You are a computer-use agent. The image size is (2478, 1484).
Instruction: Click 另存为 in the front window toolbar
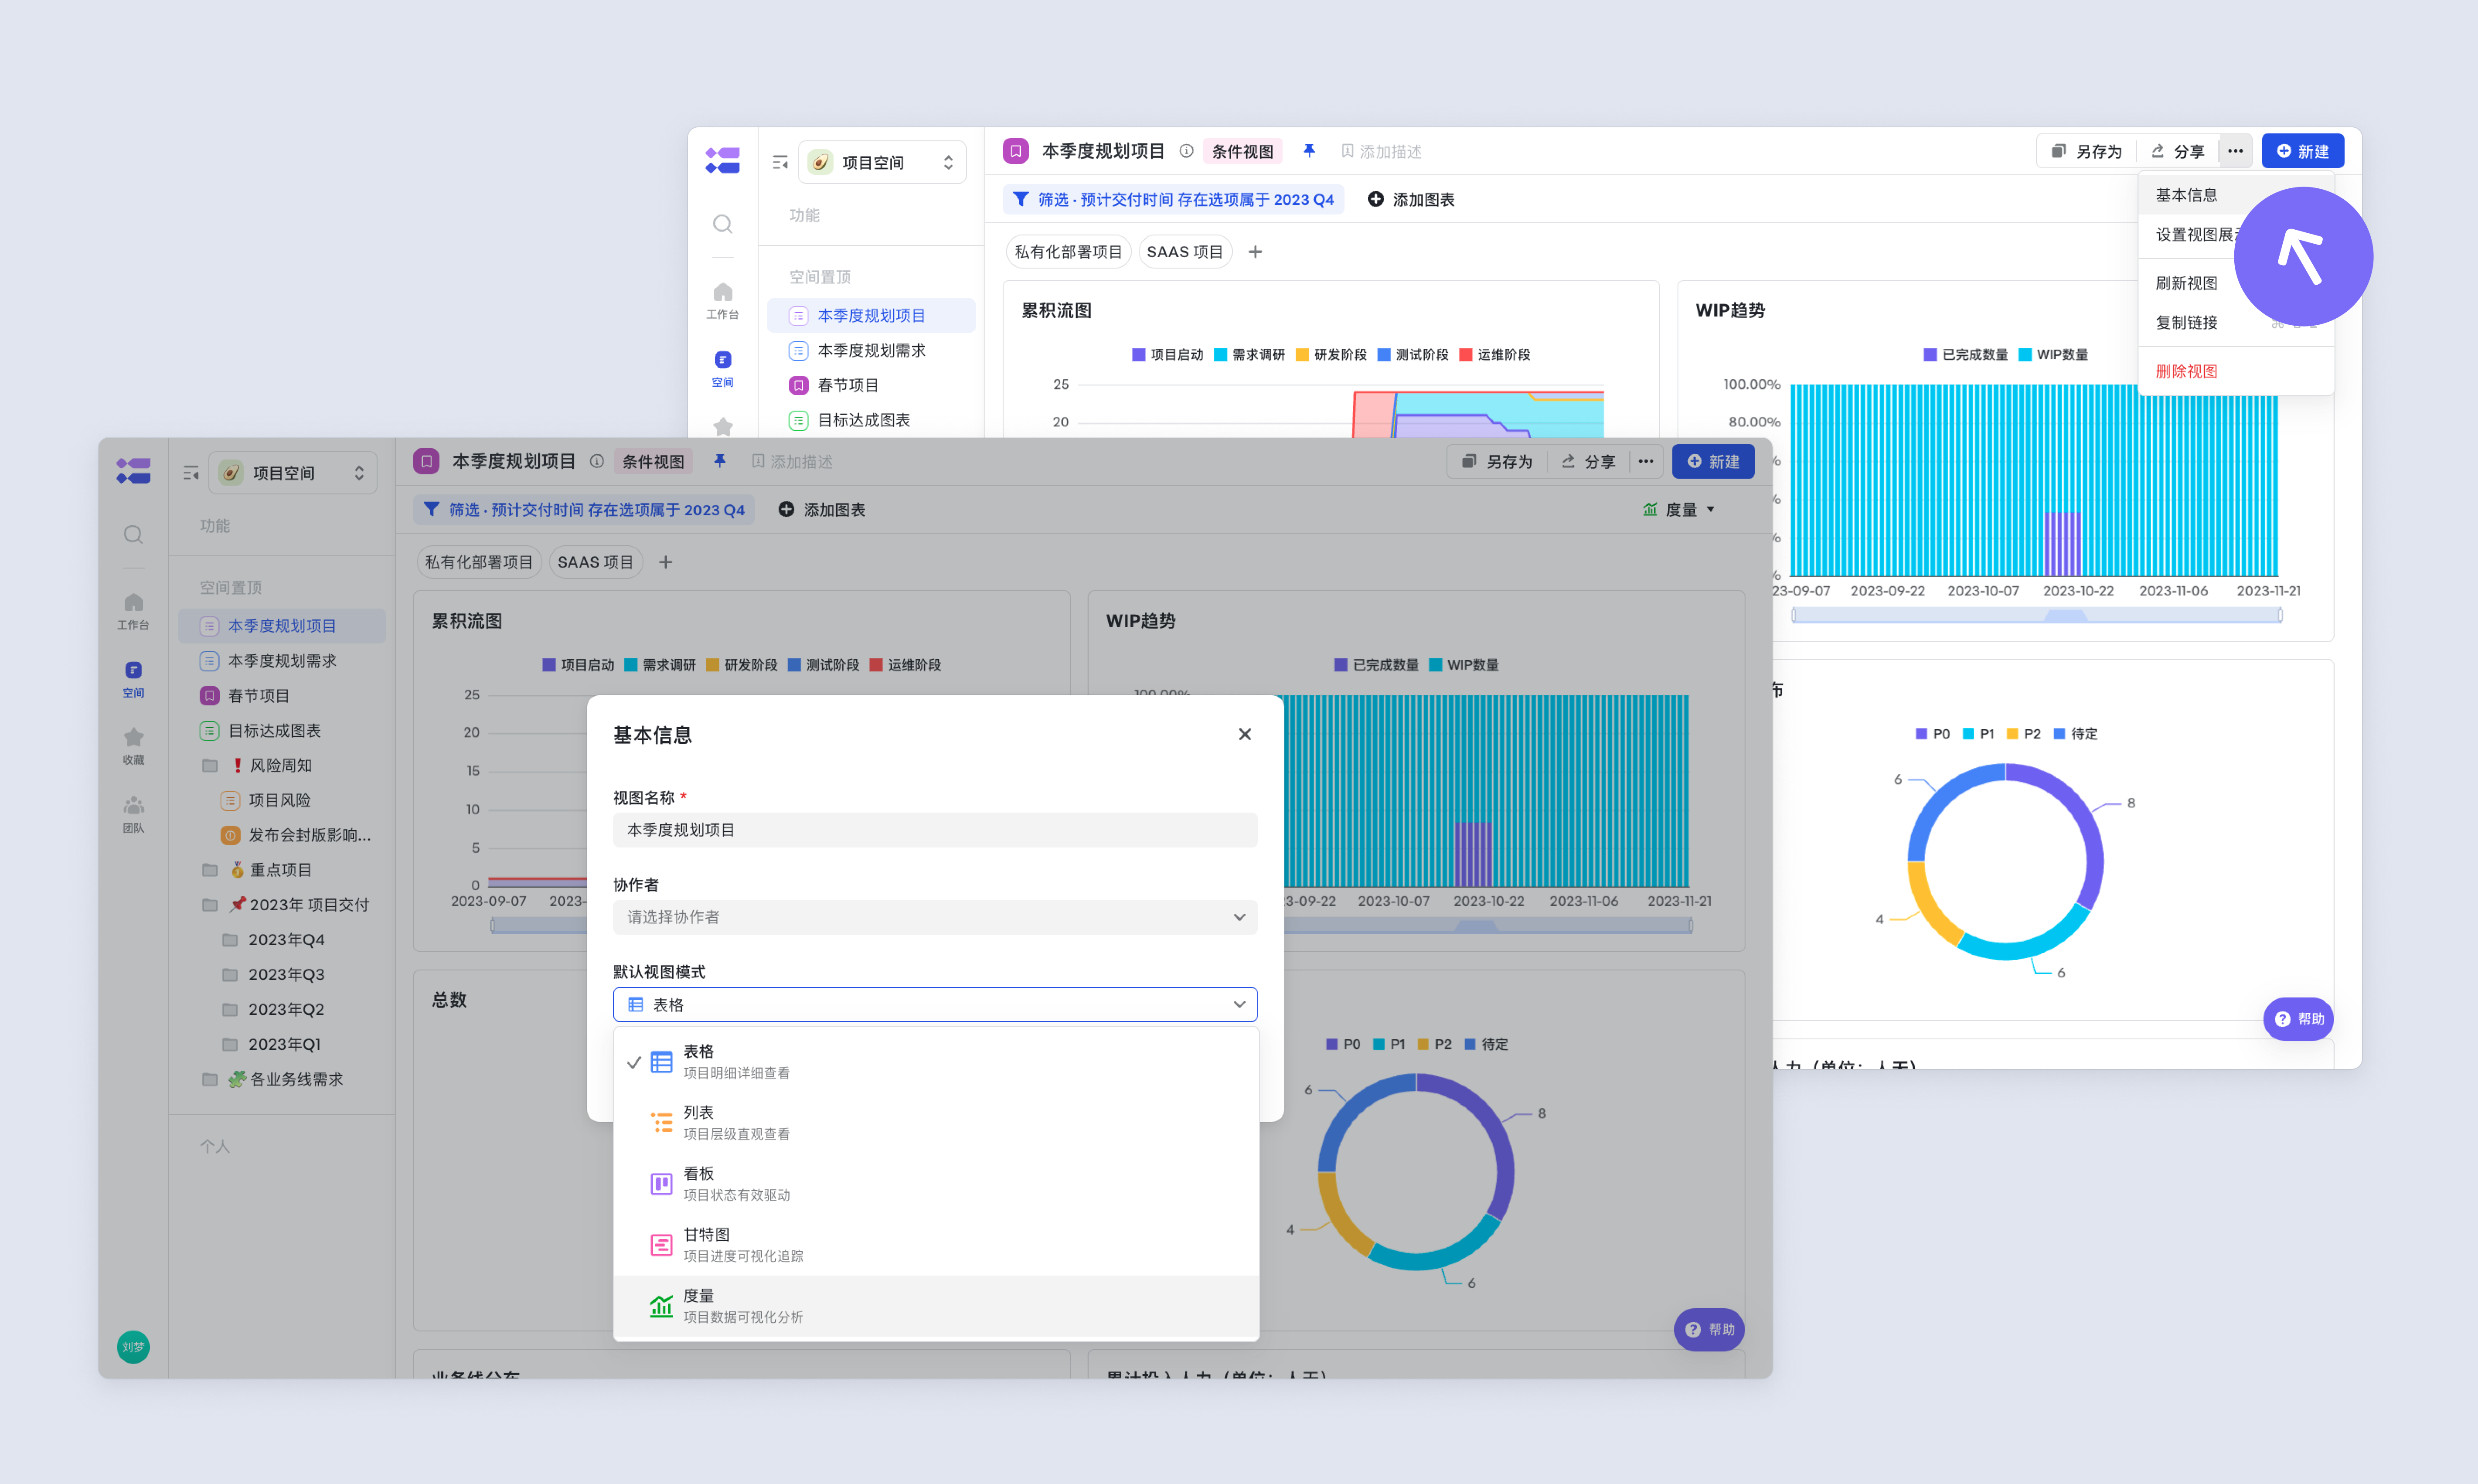click(1497, 461)
